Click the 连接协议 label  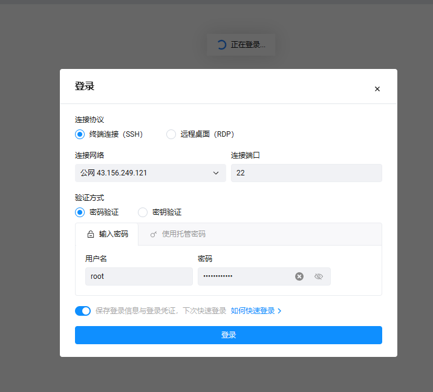(x=89, y=120)
